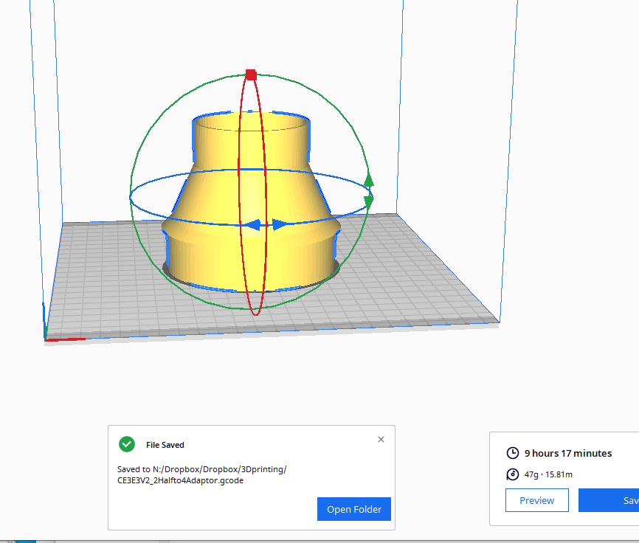
Task: Click the blue horizontal rotation arrows
Action: 266,224
